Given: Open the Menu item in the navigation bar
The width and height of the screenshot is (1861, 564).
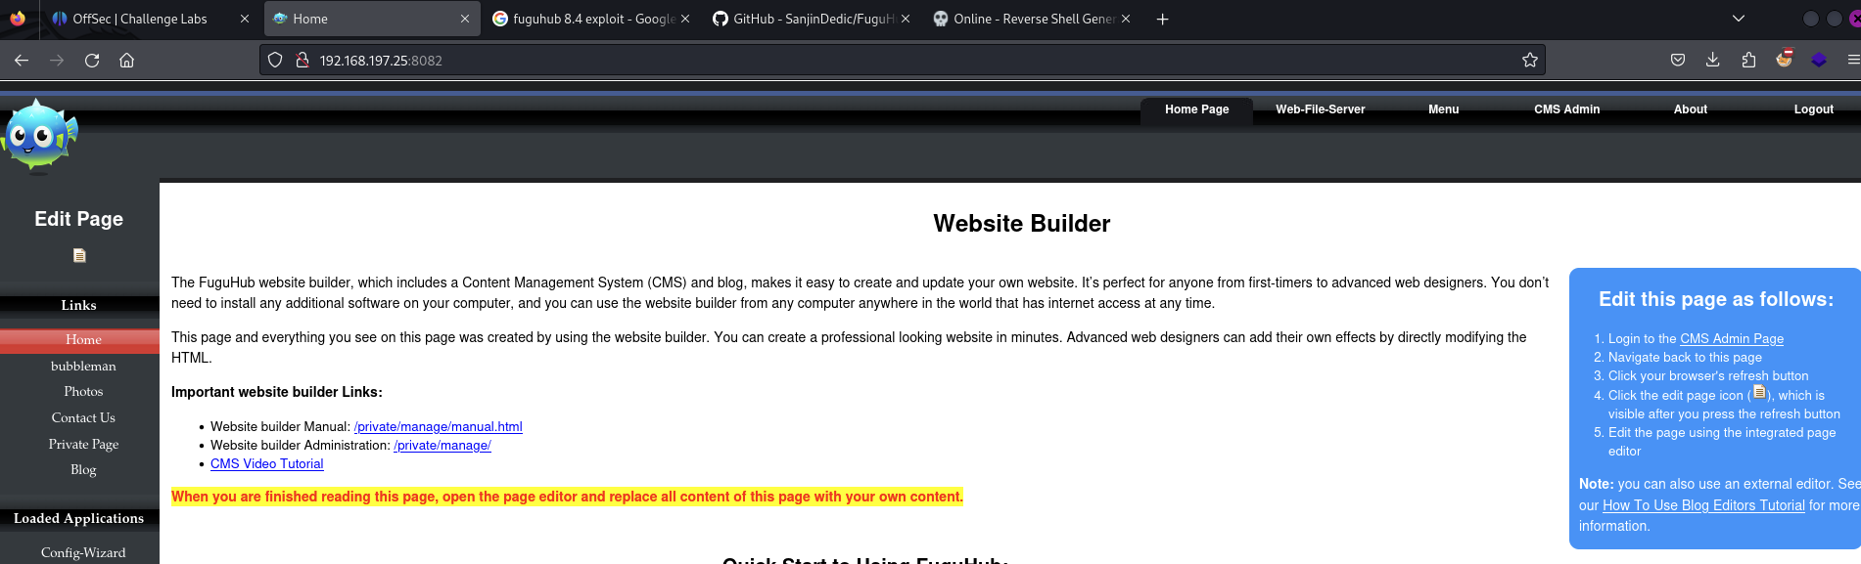Looking at the screenshot, I should pyautogui.click(x=1443, y=109).
